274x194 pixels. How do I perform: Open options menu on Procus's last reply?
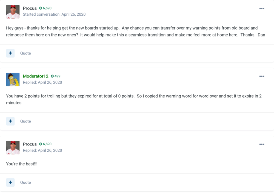pyautogui.click(x=262, y=144)
